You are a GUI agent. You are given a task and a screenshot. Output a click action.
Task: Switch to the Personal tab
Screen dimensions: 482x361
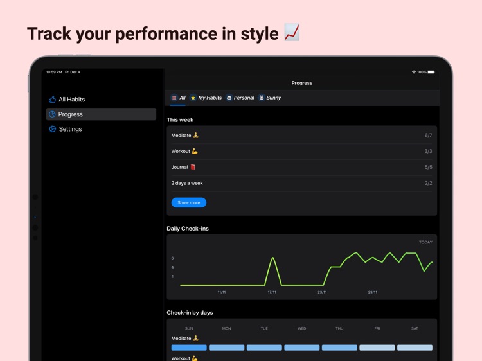pos(240,98)
